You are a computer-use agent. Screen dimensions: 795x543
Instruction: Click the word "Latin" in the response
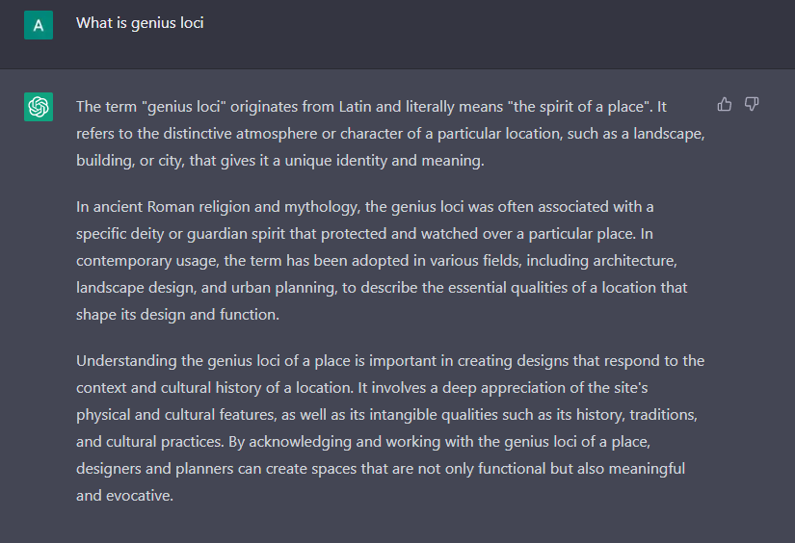[355, 107]
